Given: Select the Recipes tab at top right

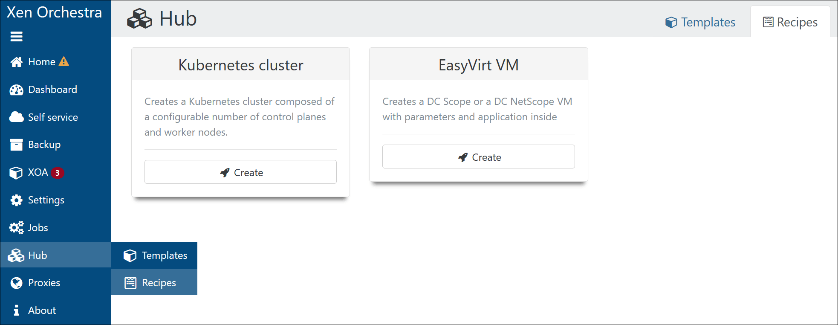Looking at the screenshot, I should [x=790, y=22].
